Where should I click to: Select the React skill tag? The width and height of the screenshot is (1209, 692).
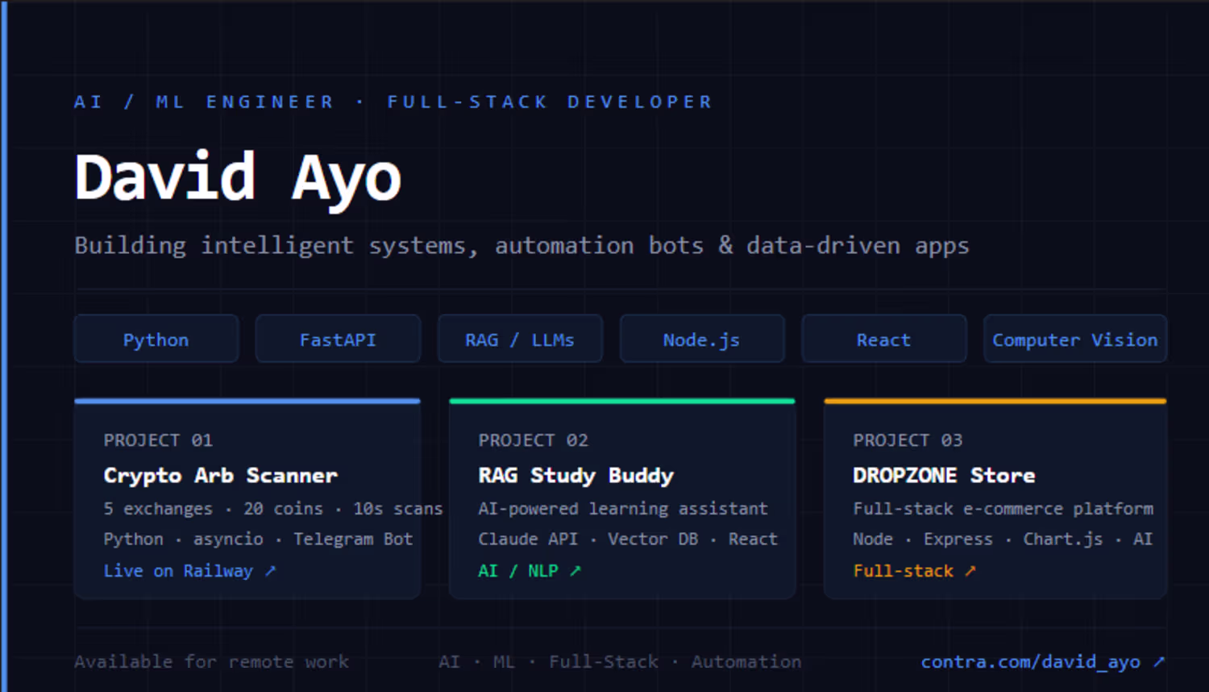click(x=884, y=340)
